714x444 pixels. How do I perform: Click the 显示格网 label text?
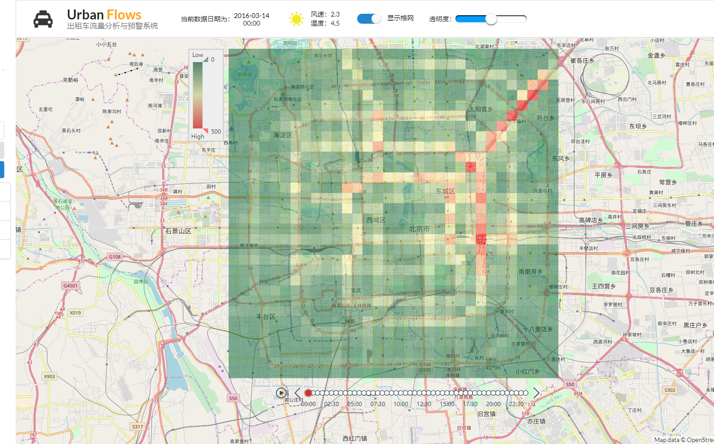(x=400, y=18)
